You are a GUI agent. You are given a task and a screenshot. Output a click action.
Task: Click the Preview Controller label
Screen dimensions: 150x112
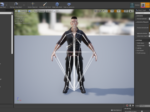(142, 19)
